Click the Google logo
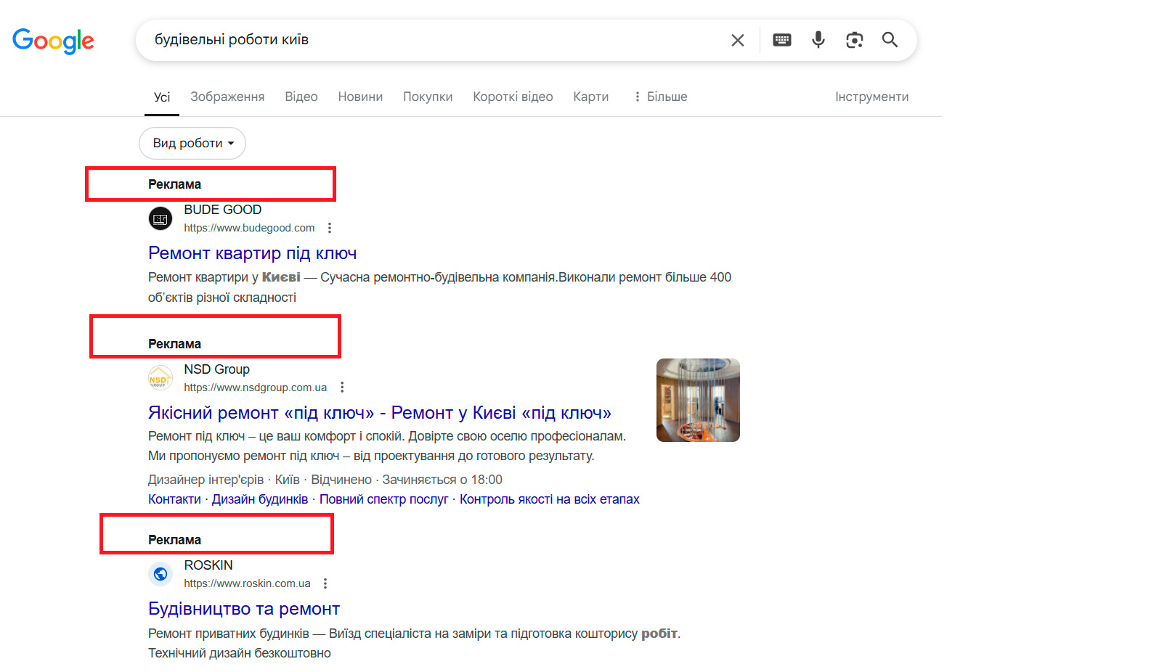Image resolution: width=1175 pixels, height=672 pixels. click(x=53, y=41)
